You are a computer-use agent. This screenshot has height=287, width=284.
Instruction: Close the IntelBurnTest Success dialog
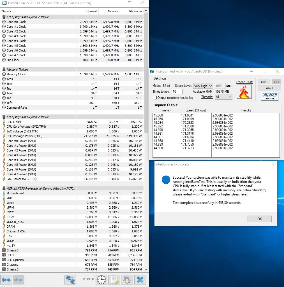[273, 164]
